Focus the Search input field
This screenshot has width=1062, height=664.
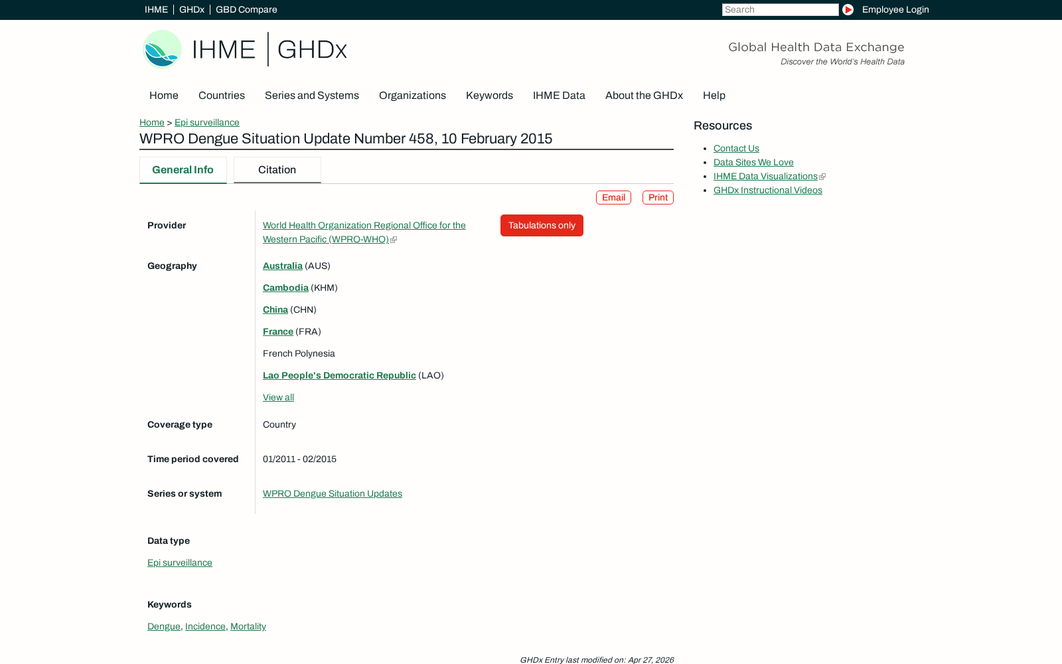[x=780, y=9]
